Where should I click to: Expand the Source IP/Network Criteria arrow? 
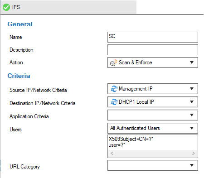point(192,89)
